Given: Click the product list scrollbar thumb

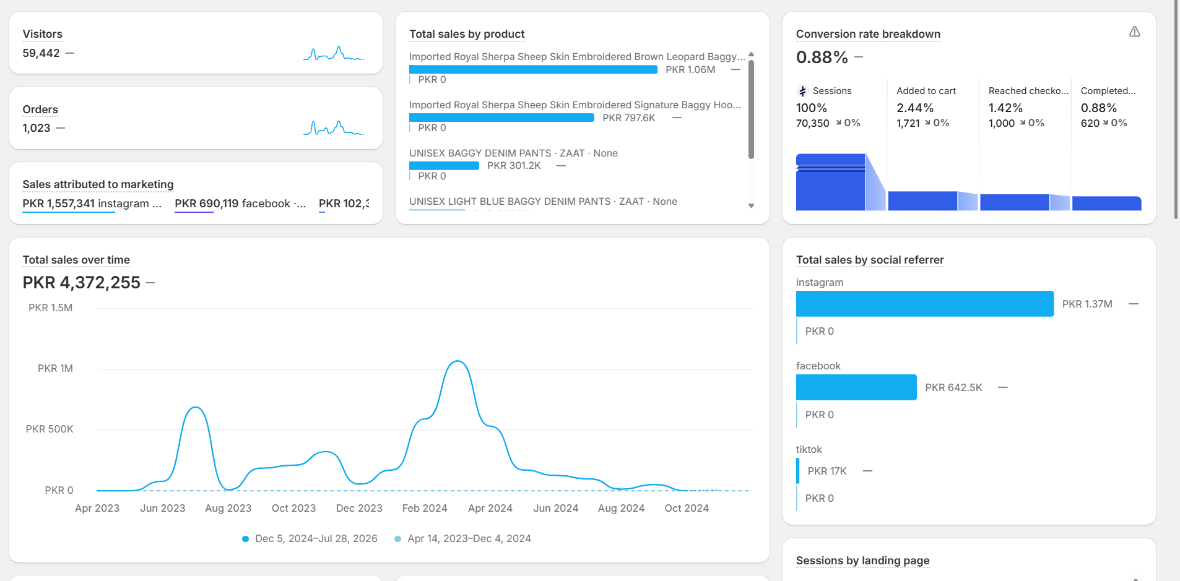Looking at the screenshot, I should (x=751, y=109).
